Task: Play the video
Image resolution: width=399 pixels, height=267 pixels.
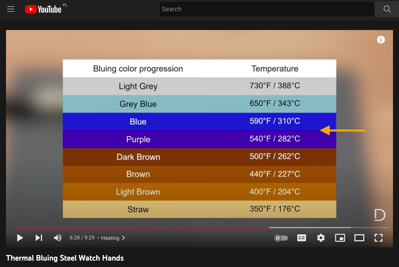Action: 20,238
